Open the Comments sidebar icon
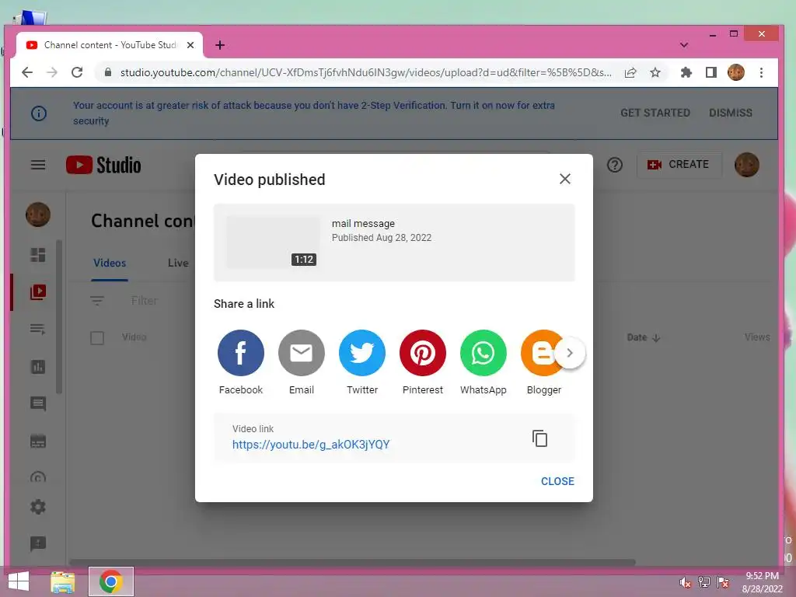 [38, 404]
